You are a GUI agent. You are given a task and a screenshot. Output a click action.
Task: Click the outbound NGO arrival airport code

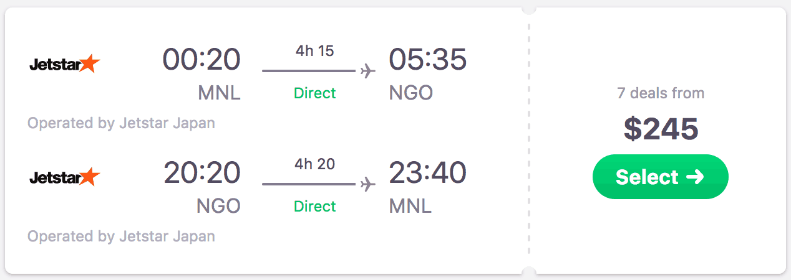point(410,93)
